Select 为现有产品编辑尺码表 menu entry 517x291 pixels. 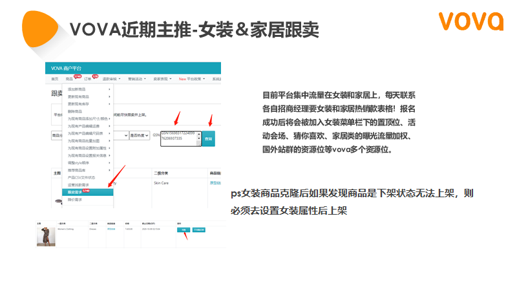click(88, 133)
